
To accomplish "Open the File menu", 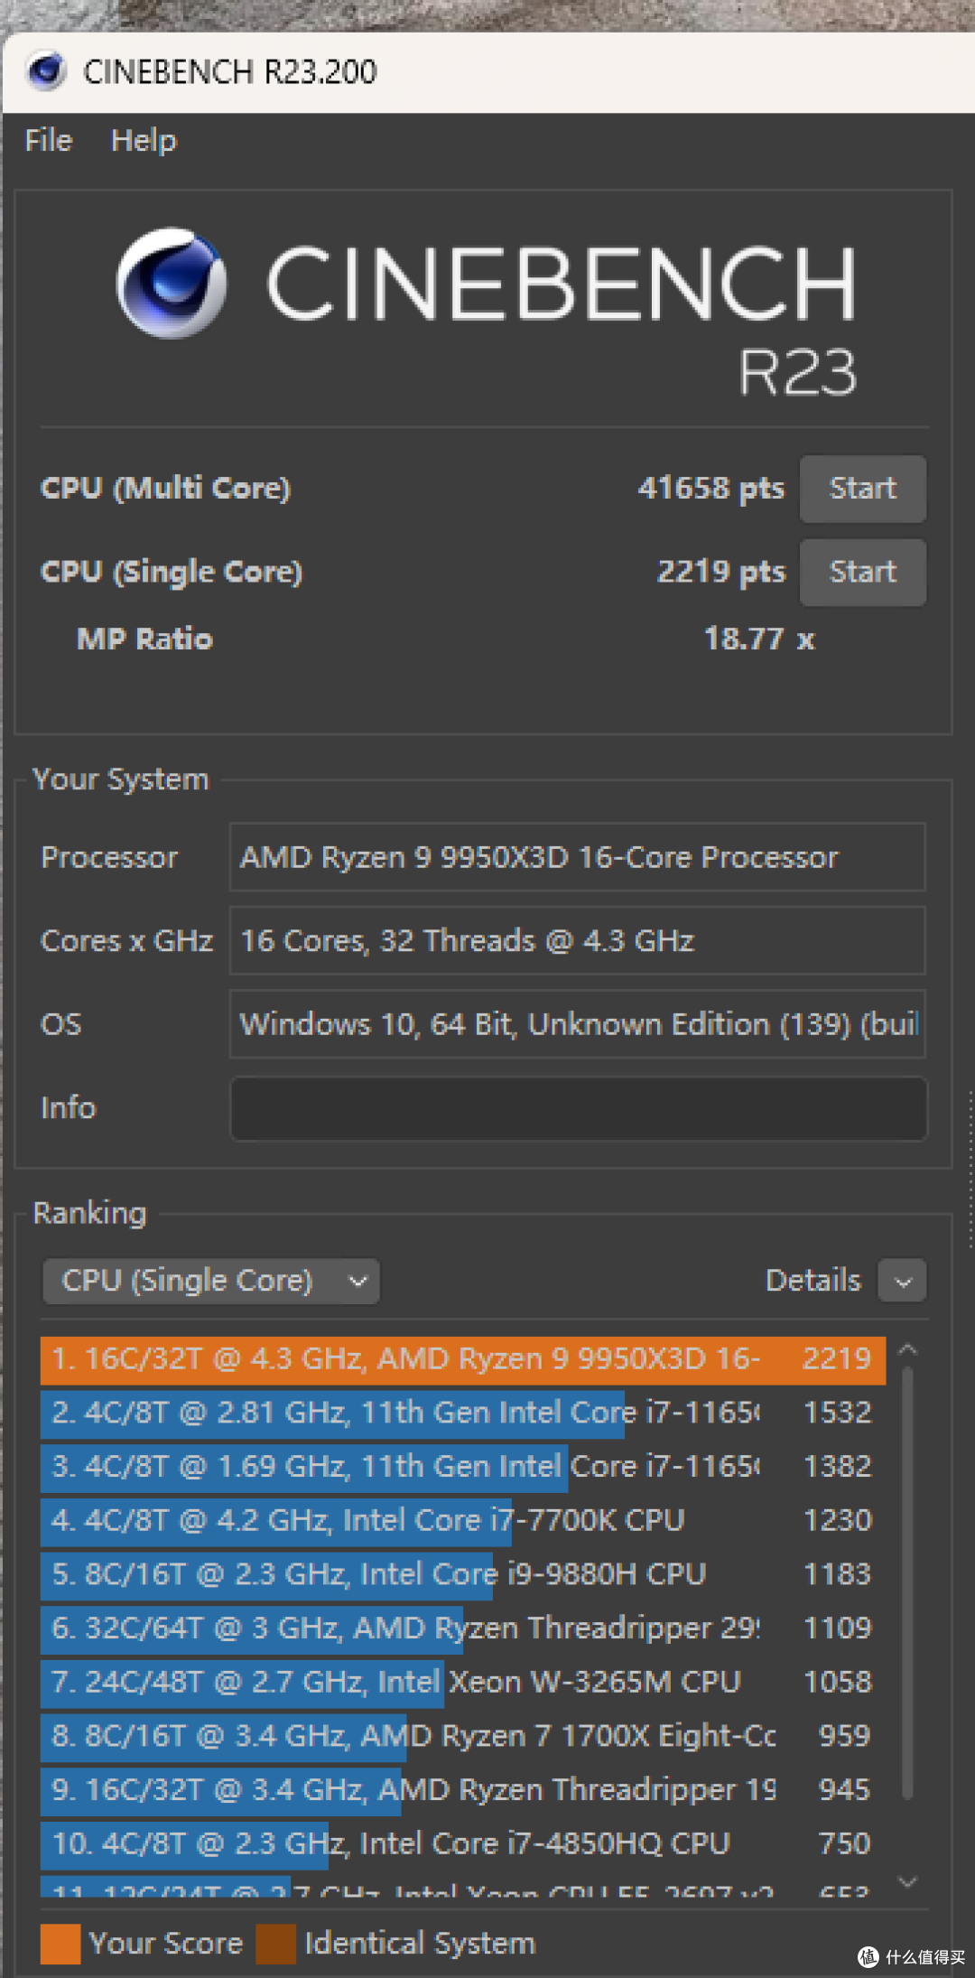I will (48, 140).
